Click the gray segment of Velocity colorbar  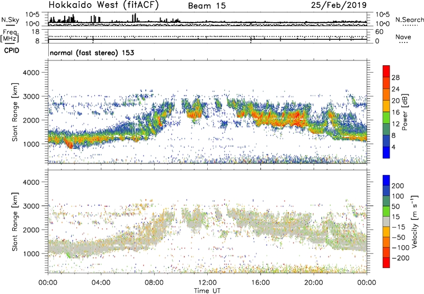[x=386, y=221]
